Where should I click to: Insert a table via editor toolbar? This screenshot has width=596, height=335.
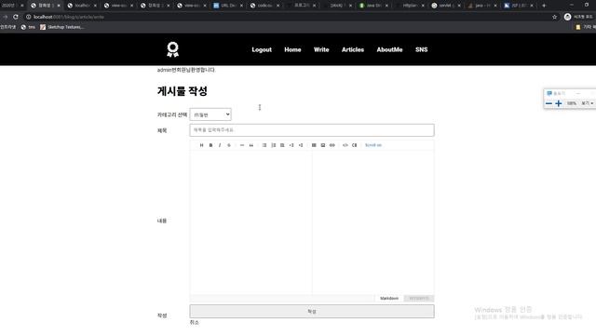click(x=314, y=145)
